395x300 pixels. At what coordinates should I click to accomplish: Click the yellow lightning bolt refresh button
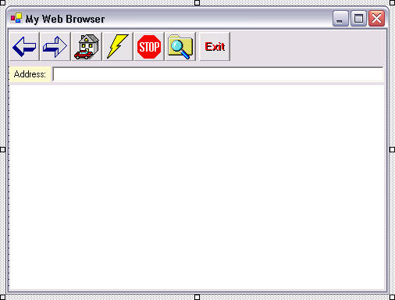pyautogui.click(x=118, y=47)
